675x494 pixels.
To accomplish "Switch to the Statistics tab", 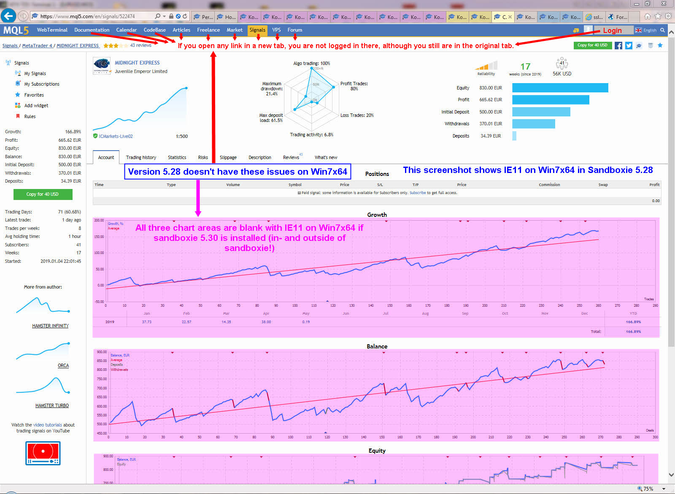I will pyautogui.click(x=177, y=157).
